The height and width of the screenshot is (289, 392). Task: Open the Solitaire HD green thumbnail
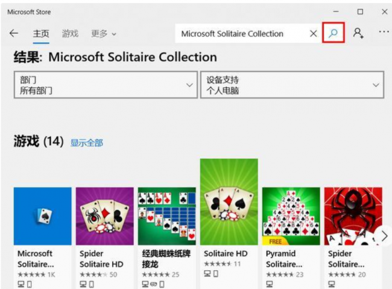[x=229, y=202]
